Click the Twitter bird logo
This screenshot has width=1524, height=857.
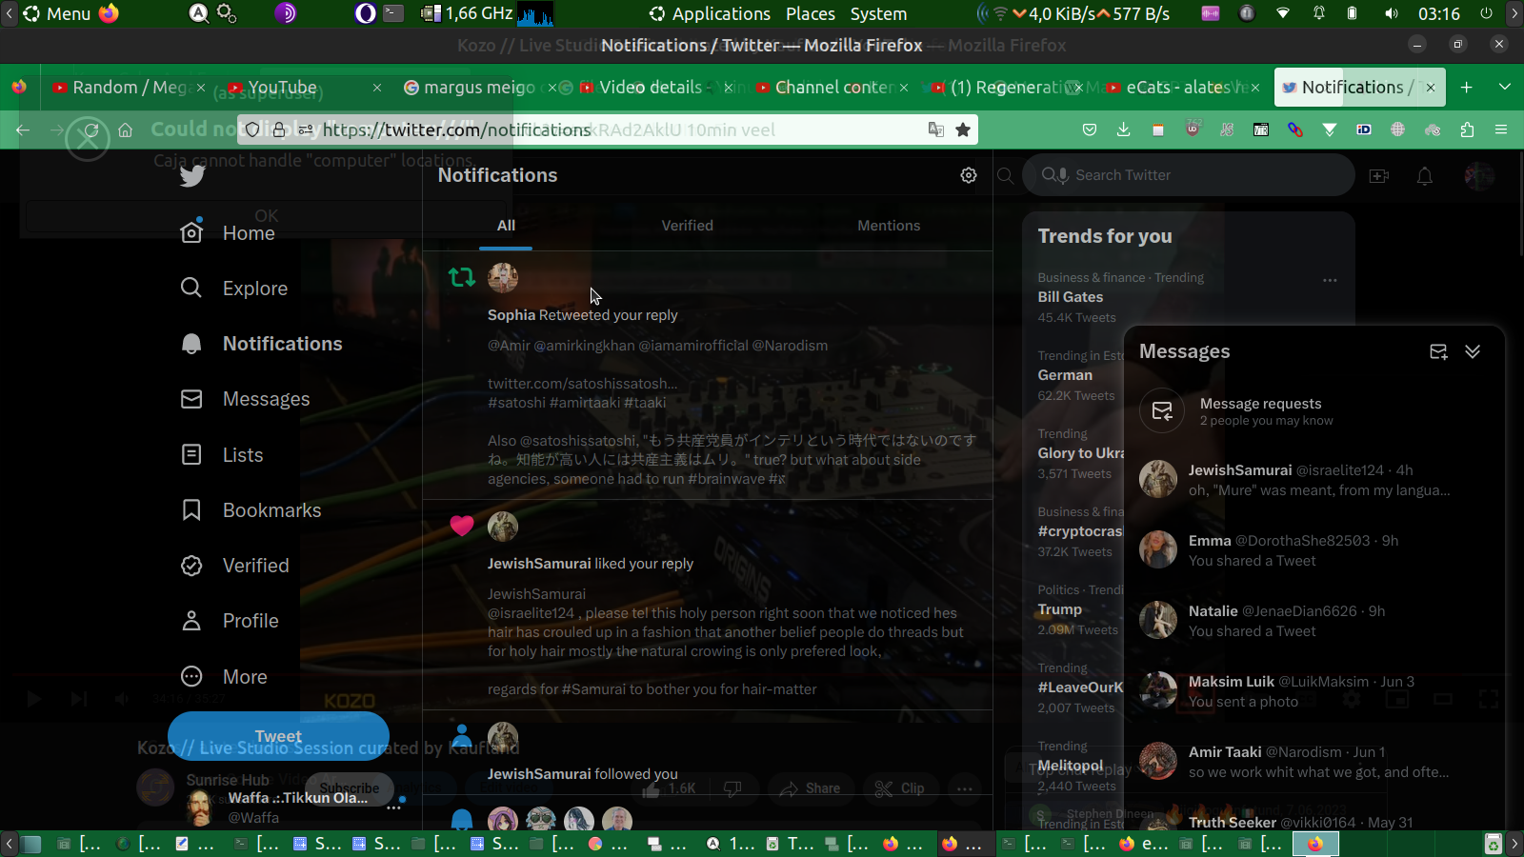point(192,175)
